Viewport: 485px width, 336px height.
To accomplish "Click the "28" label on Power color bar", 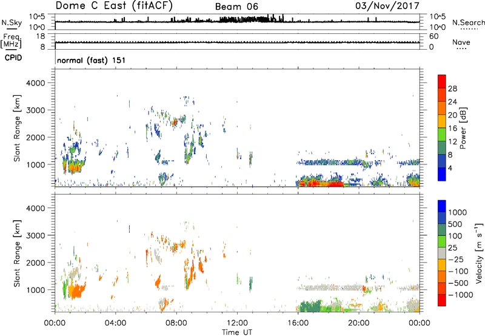I will (x=452, y=89).
